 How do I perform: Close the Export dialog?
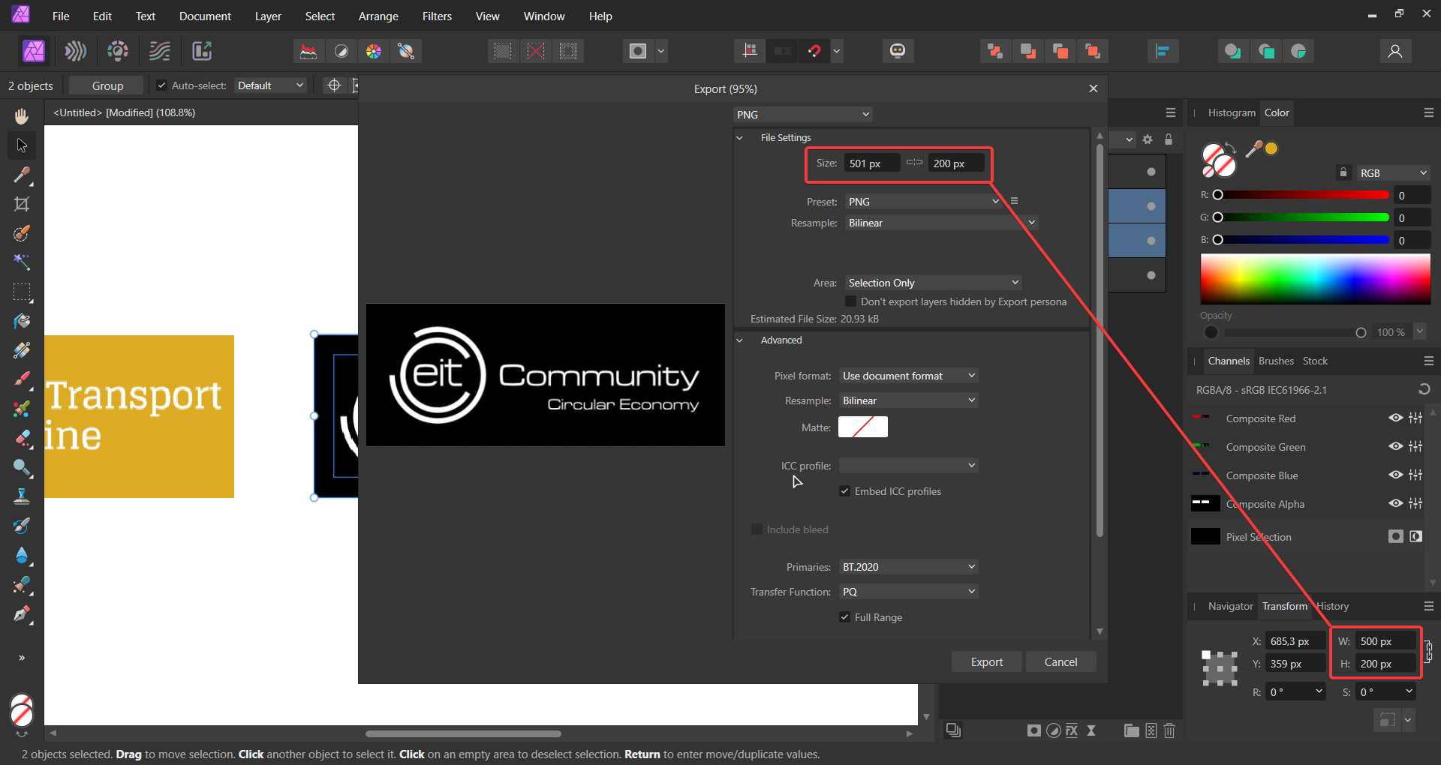(x=1094, y=88)
